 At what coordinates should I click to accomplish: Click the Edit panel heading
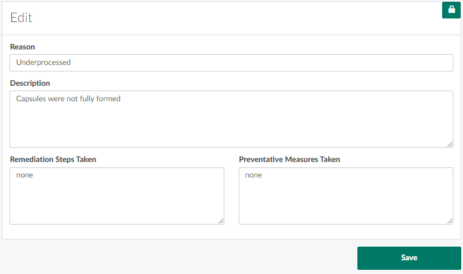(x=21, y=18)
